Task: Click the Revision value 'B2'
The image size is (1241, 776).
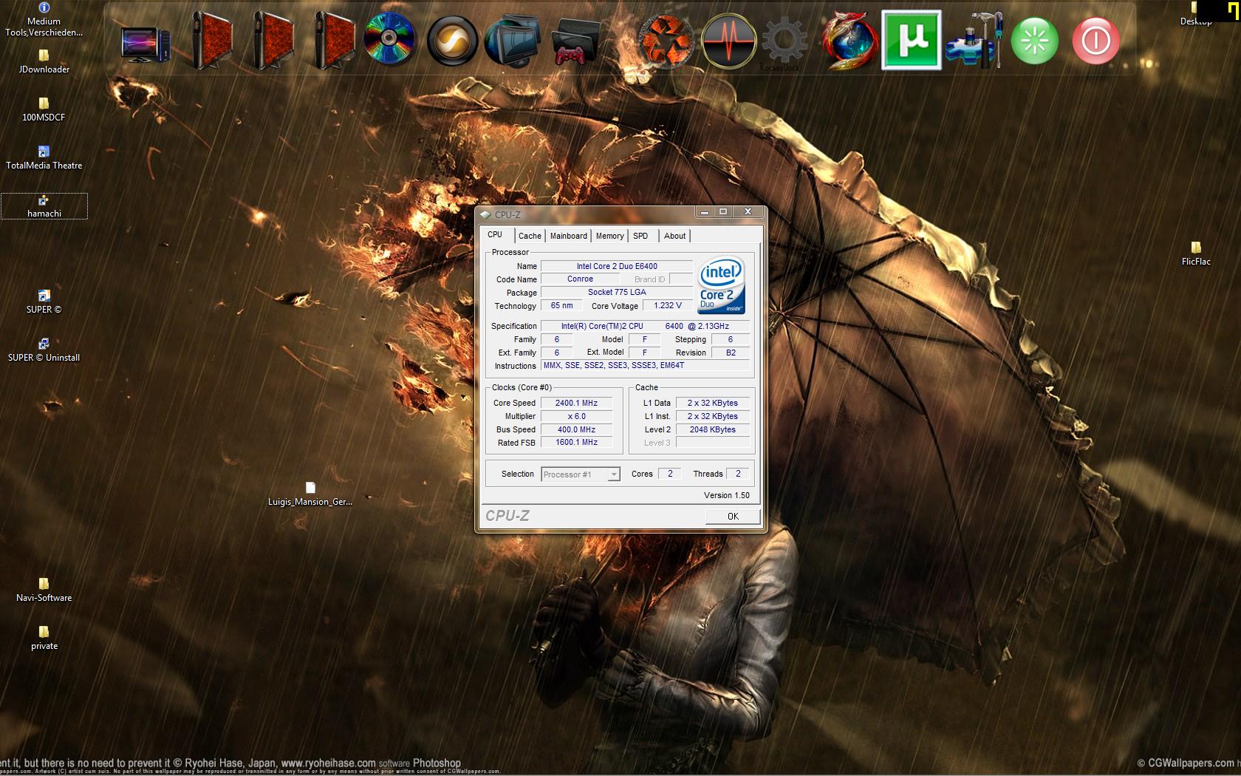Action: coord(731,353)
